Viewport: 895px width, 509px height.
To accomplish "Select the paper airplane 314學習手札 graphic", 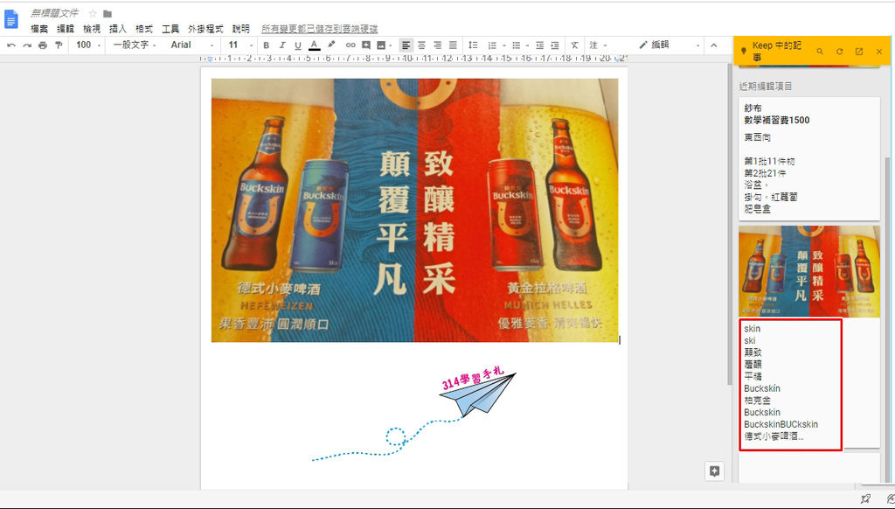I will (414, 413).
